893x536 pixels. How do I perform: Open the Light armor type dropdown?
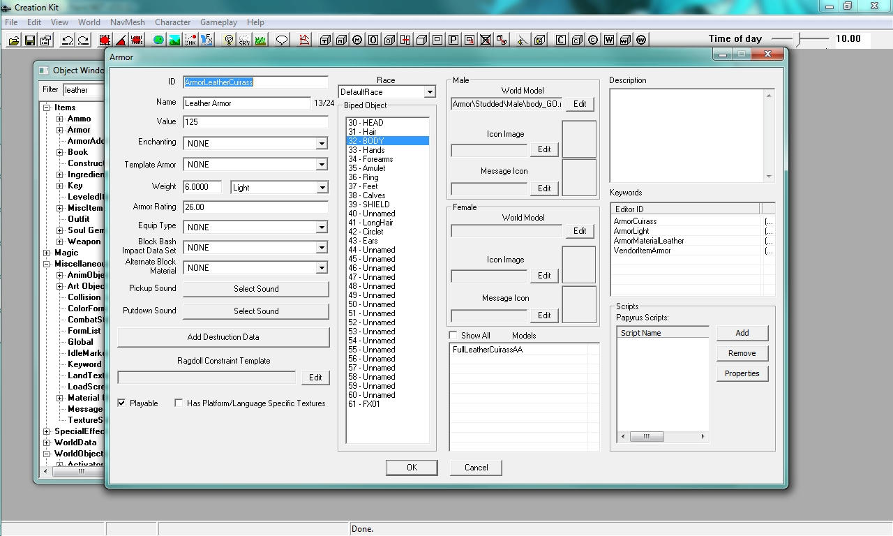[x=322, y=188]
